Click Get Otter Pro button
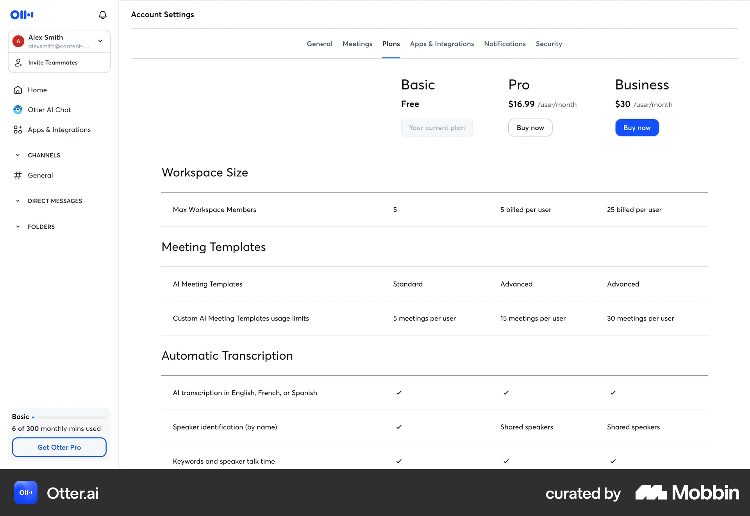 (59, 447)
